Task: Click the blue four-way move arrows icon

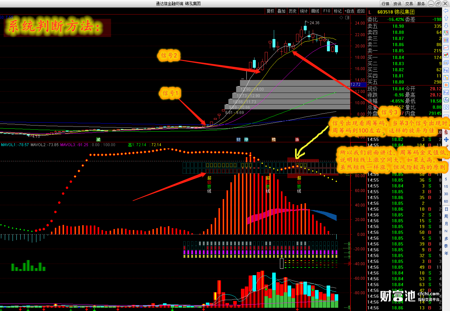Action: coord(446,139)
